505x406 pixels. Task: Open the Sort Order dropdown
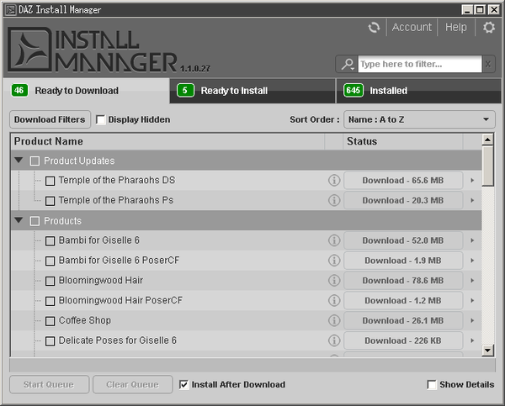(419, 119)
